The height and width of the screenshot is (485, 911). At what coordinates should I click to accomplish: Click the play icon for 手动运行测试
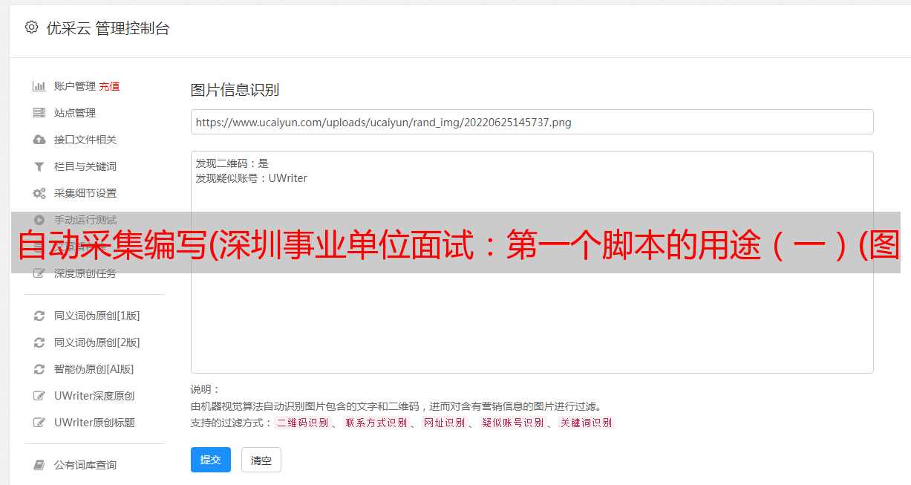39,220
